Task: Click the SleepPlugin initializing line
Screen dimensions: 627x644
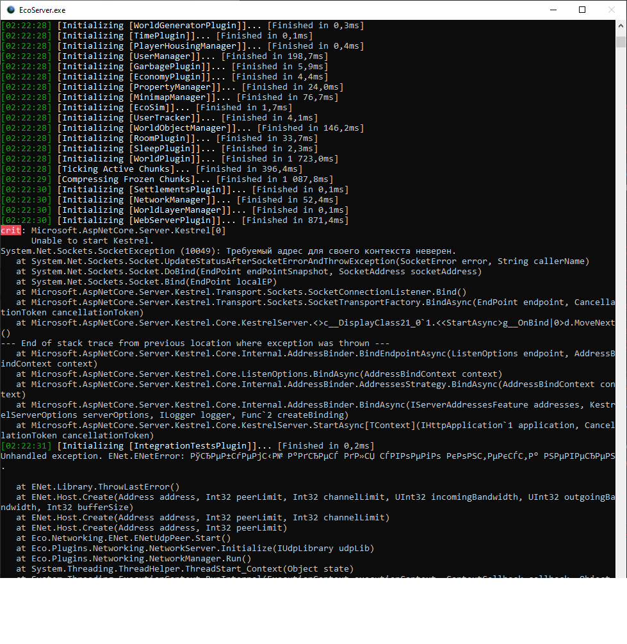Action: click(159, 149)
